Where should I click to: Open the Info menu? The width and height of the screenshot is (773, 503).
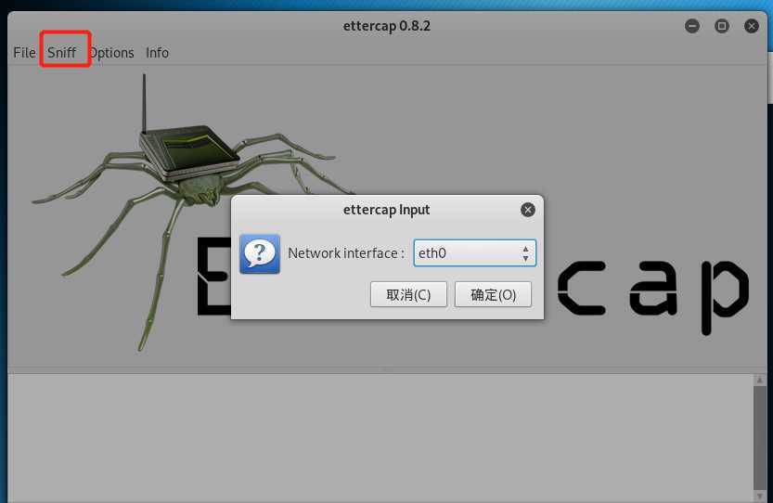coord(157,52)
